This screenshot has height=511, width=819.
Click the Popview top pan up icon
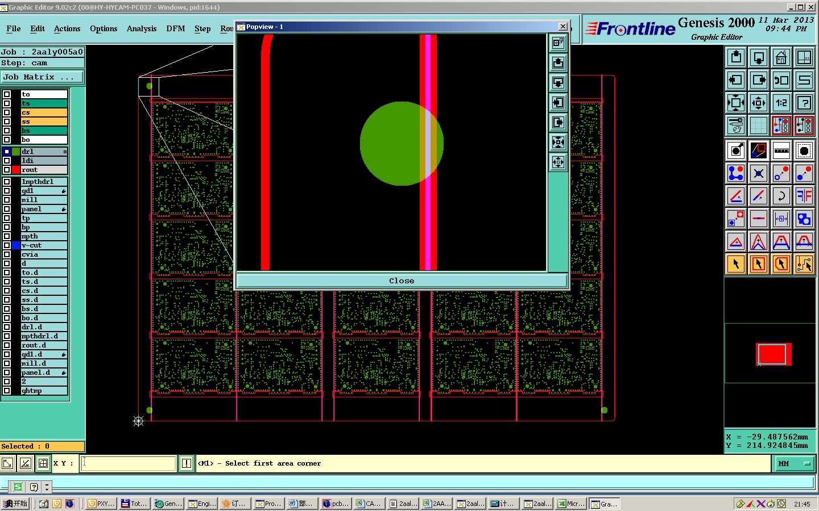point(558,62)
